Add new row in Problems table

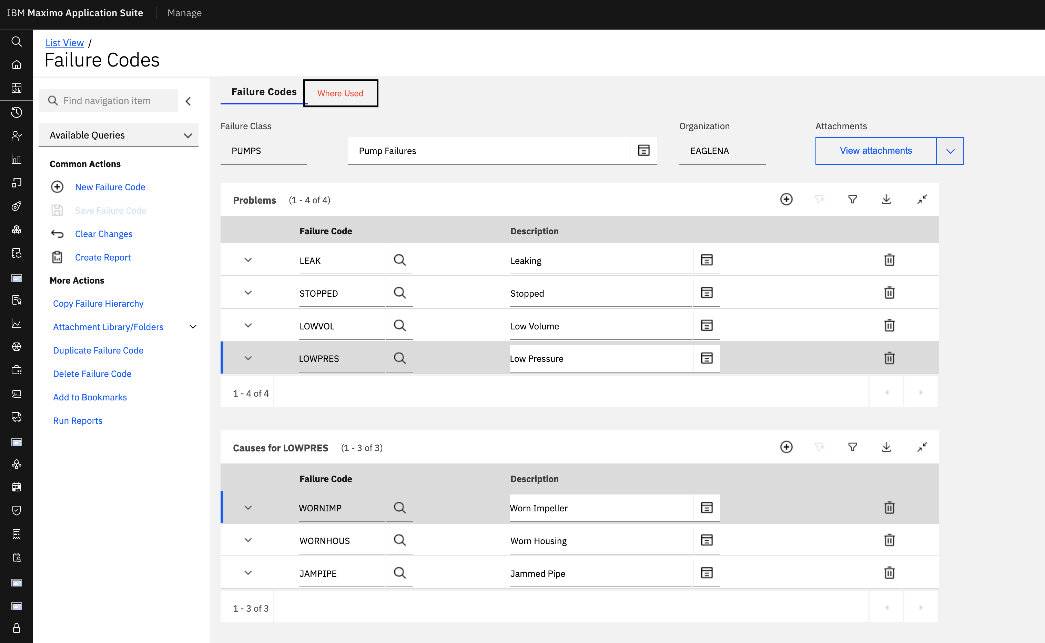tap(786, 200)
